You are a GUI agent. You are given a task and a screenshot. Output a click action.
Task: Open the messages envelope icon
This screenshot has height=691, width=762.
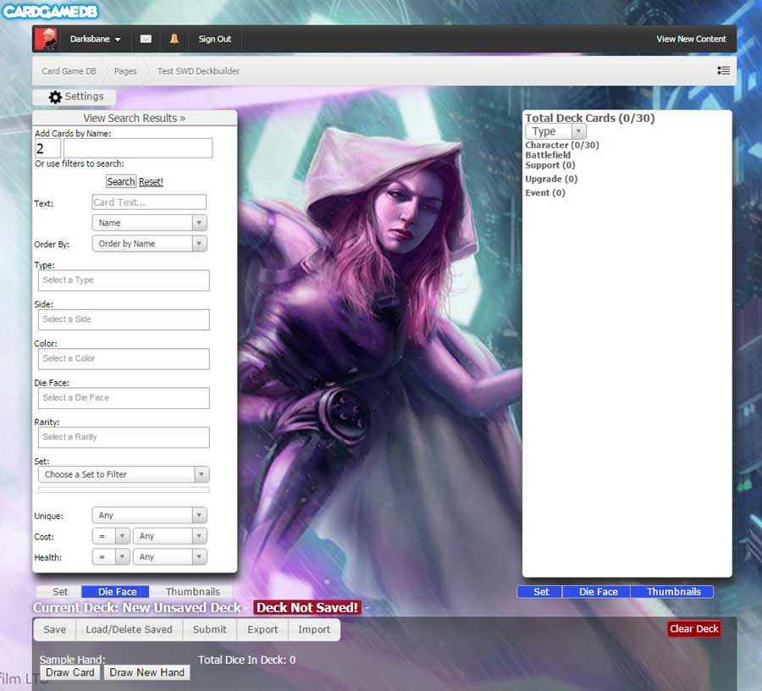pyautogui.click(x=146, y=39)
